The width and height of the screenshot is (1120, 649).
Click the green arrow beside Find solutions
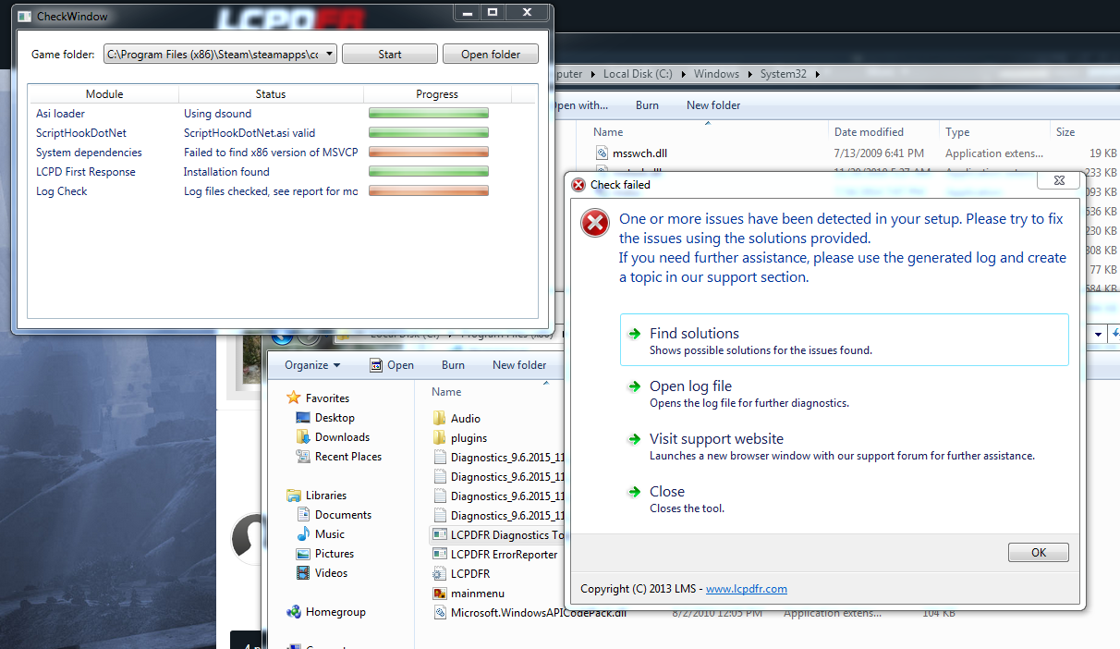point(634,334)
